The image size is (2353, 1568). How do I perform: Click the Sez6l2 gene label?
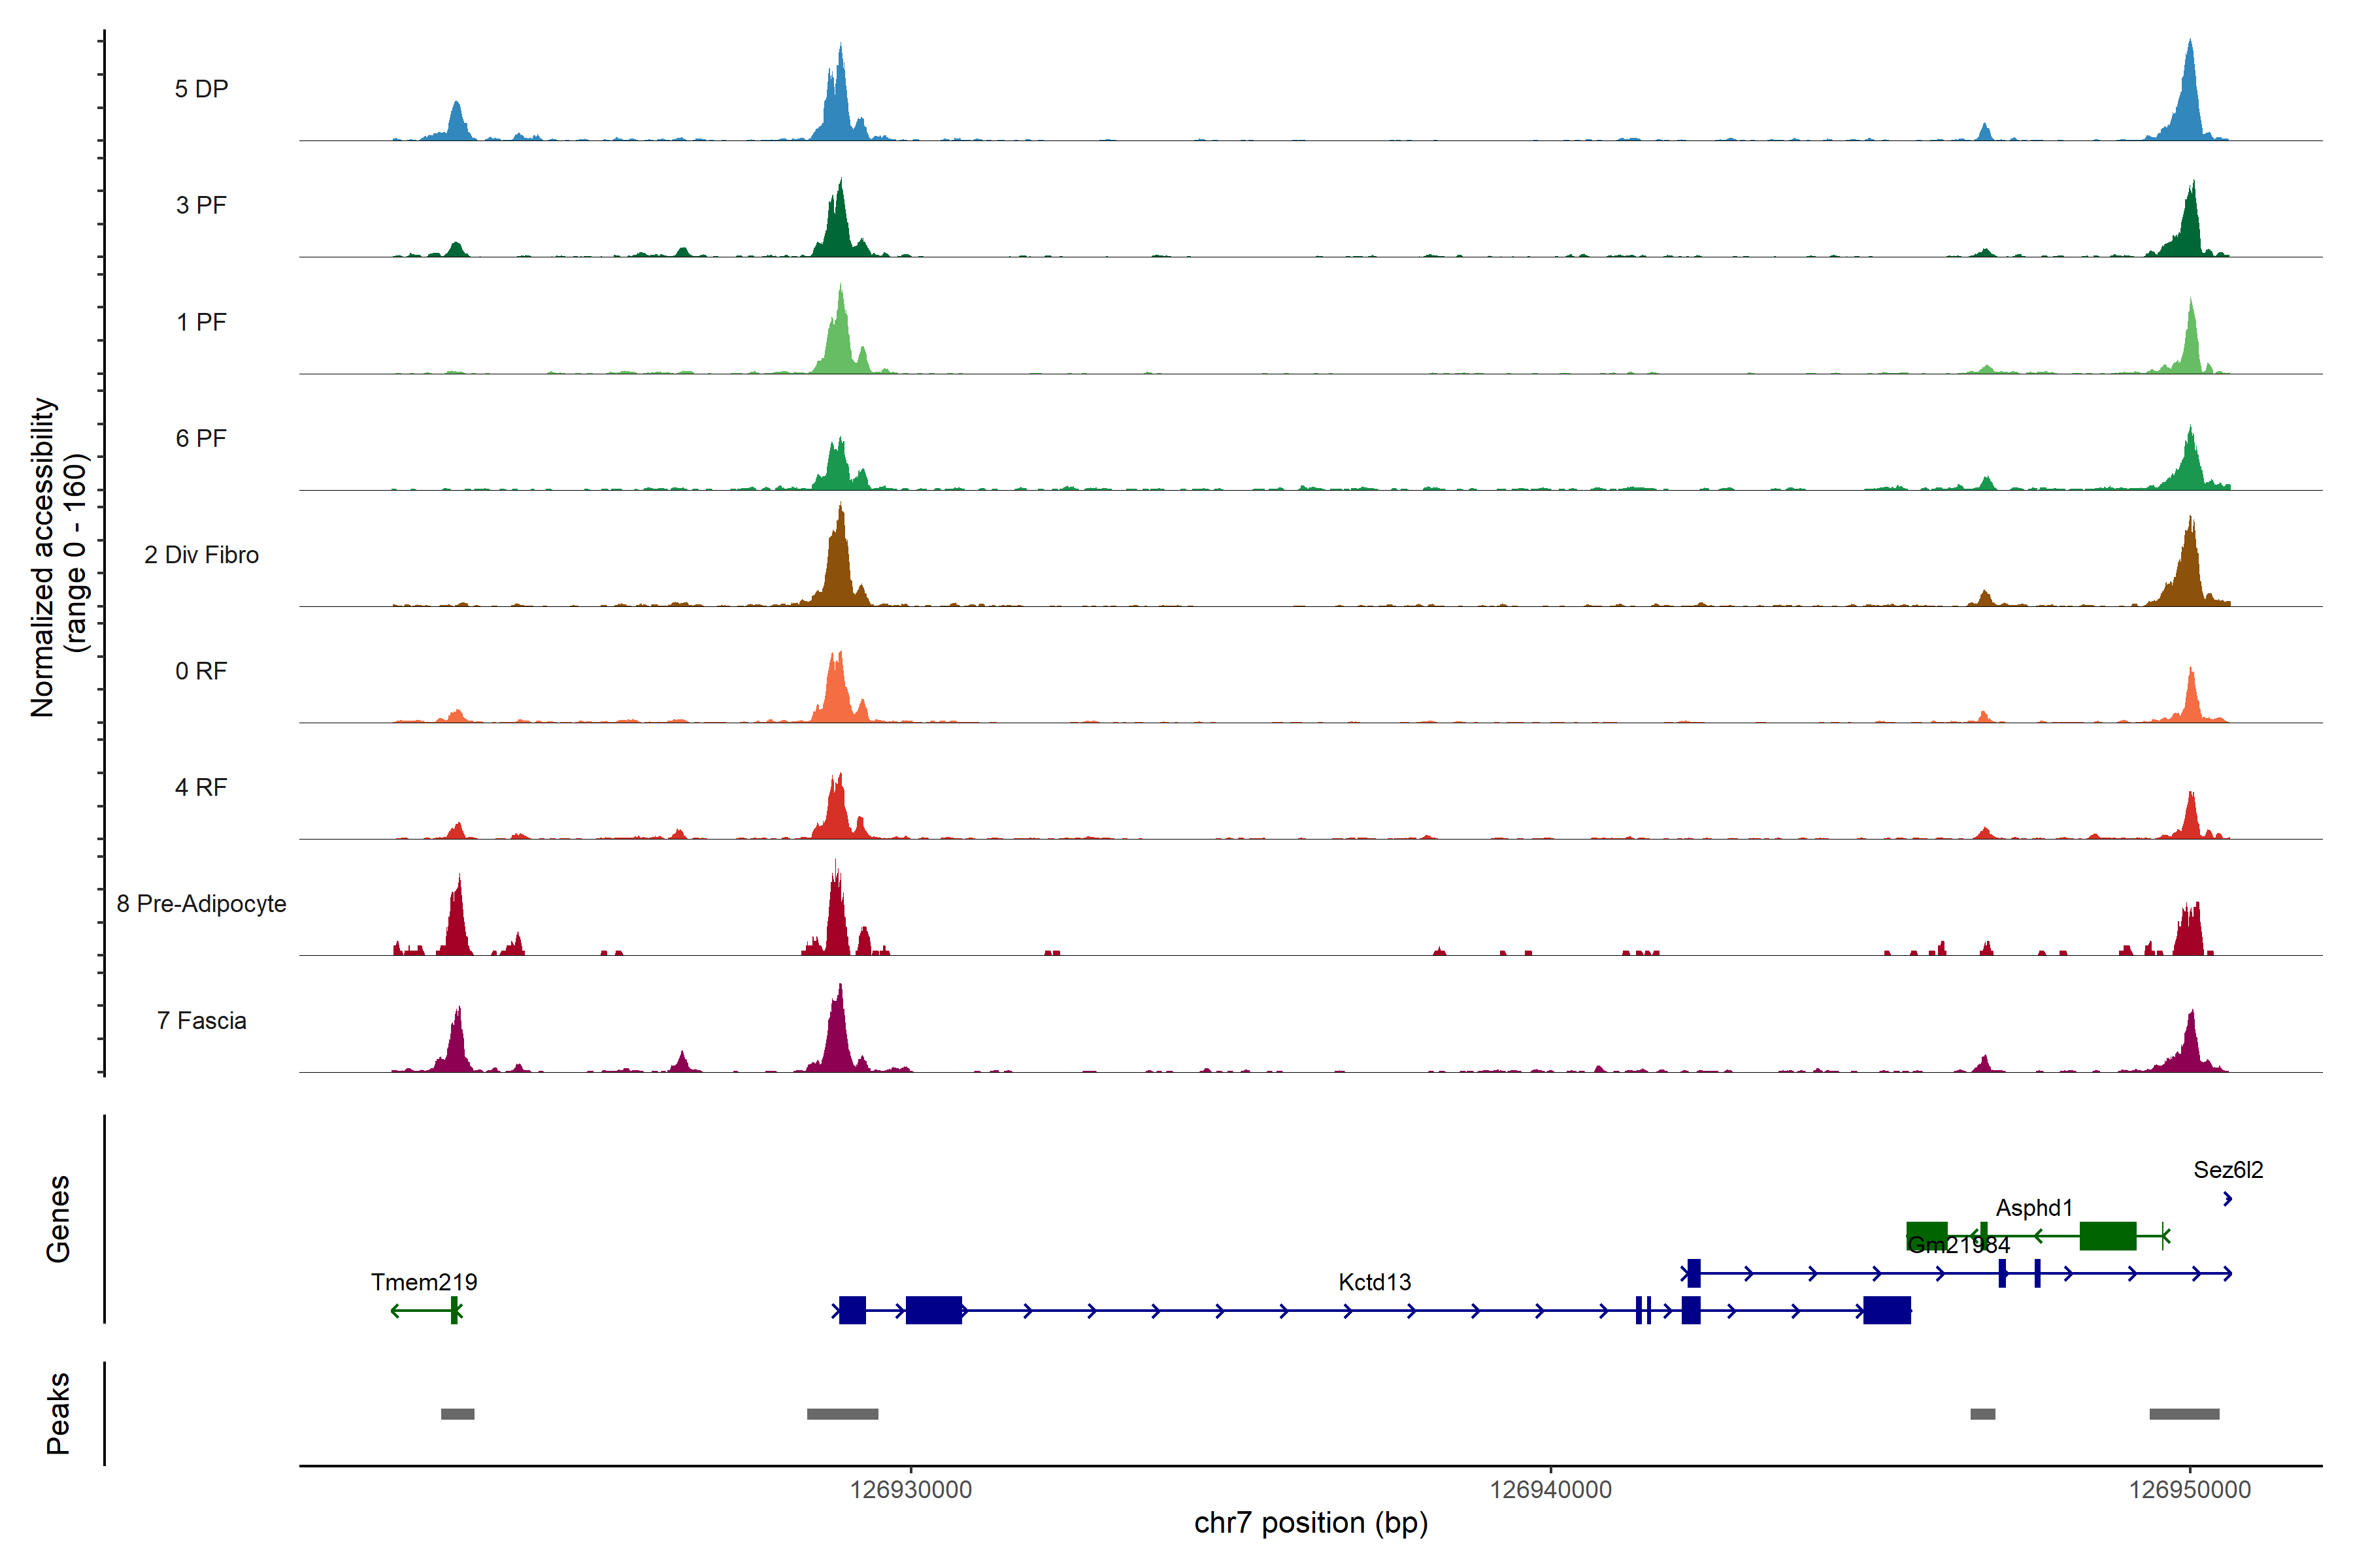pos(2228,1170)
